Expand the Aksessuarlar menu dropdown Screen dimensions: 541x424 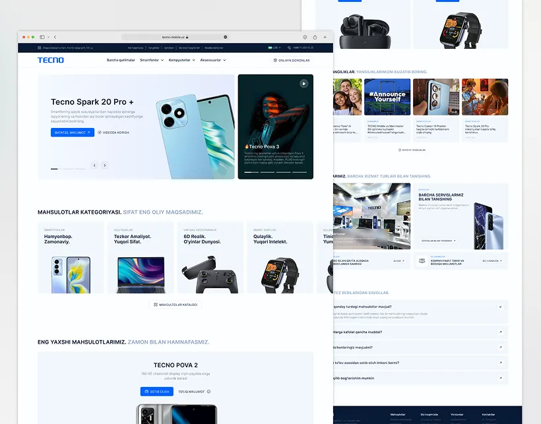[x=213, y=60]
